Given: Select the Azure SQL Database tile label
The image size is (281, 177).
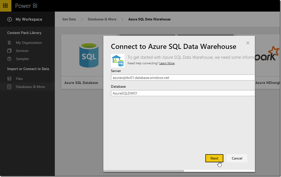Looking at the screenshot, I should [81, 83].
